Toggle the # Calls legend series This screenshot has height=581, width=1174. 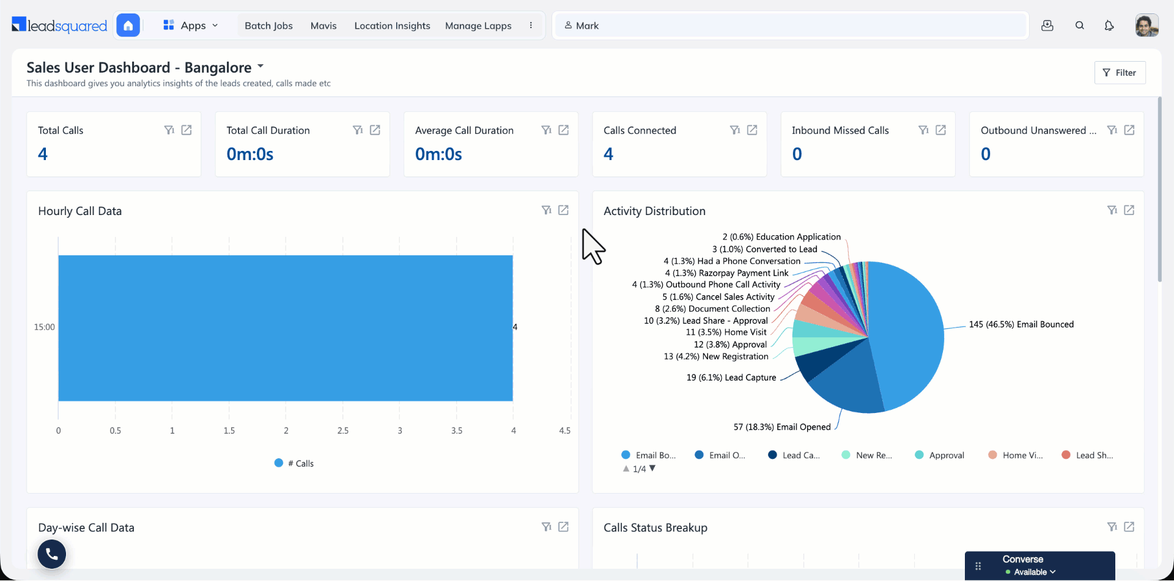pyautogui.click(x=294, y=463)
